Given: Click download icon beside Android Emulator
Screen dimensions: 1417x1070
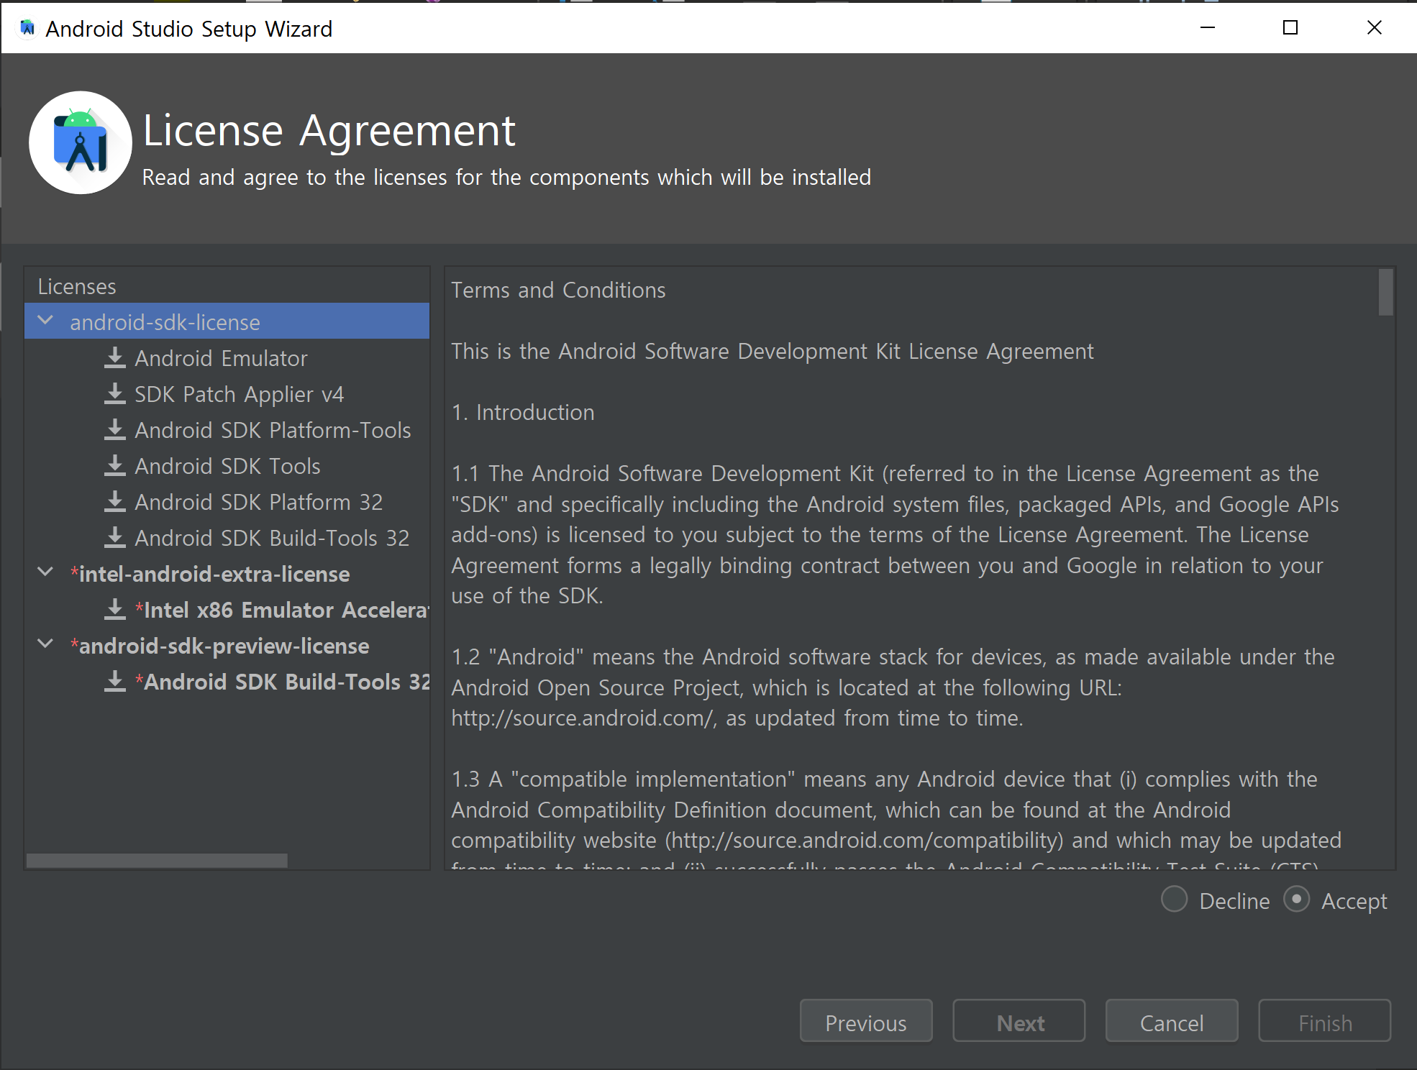Looking at the screenshot, I should (114, 358).
